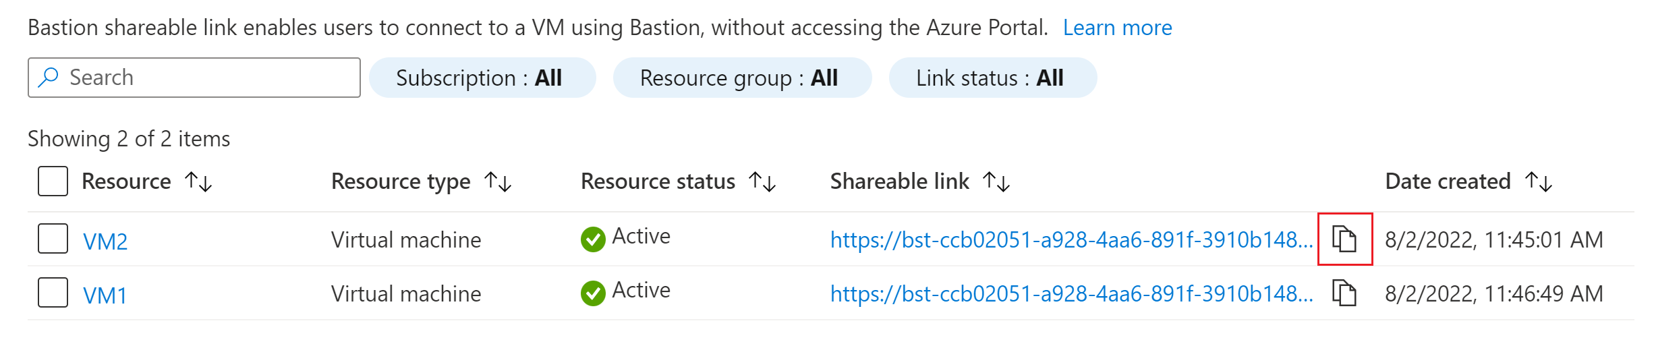
Task: Sort by Shareable link arrows
Action: [996, 181]
